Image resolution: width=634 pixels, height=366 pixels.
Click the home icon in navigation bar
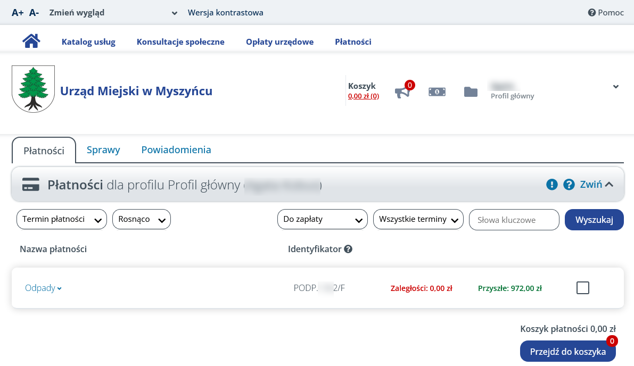pyautogui.click(x=31, y=41)
